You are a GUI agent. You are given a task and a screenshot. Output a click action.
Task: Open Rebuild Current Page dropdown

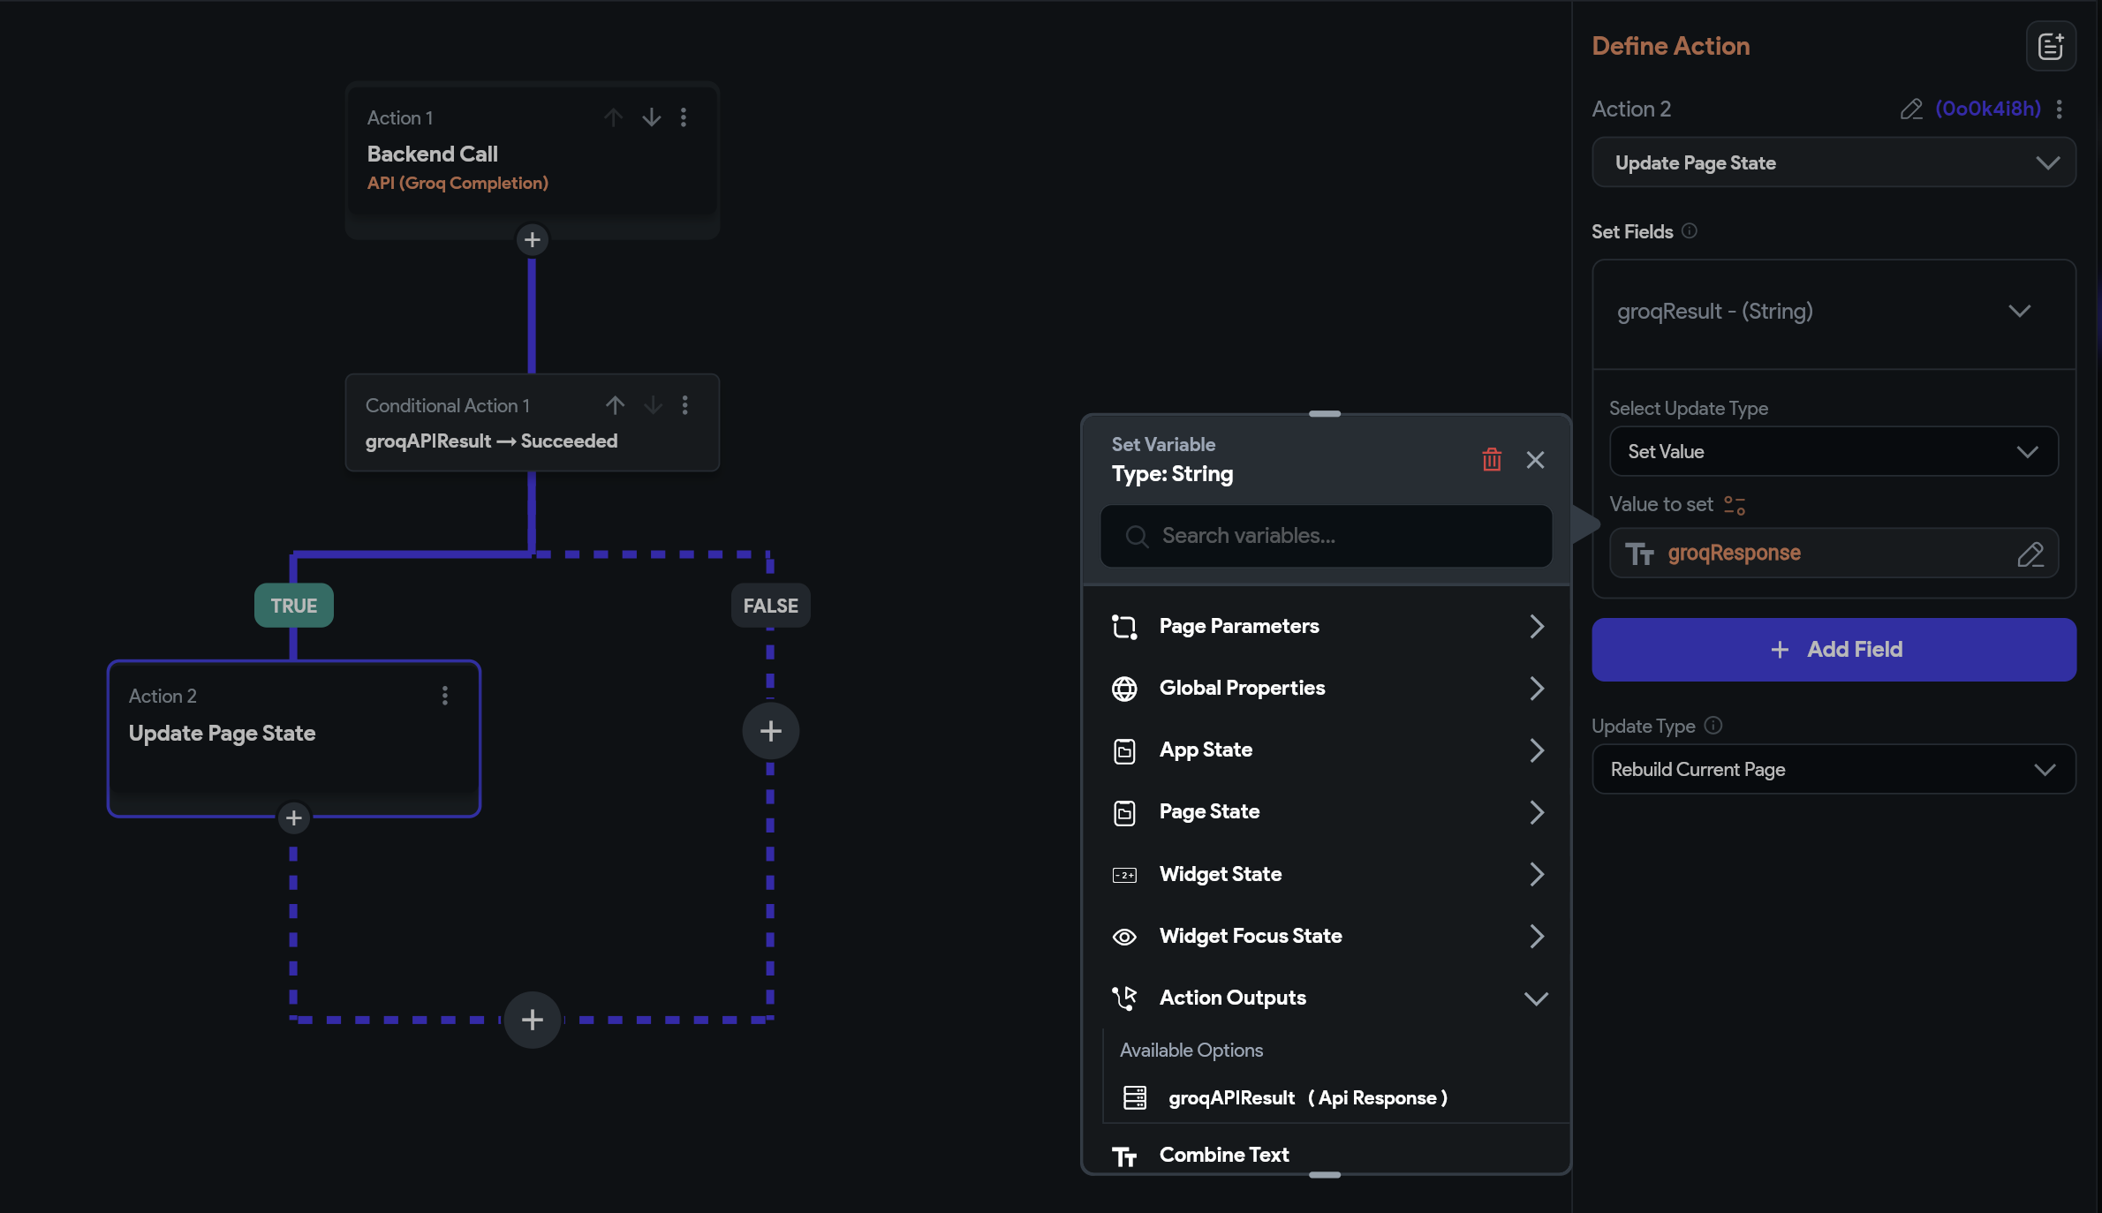[x=1834, y=769]
